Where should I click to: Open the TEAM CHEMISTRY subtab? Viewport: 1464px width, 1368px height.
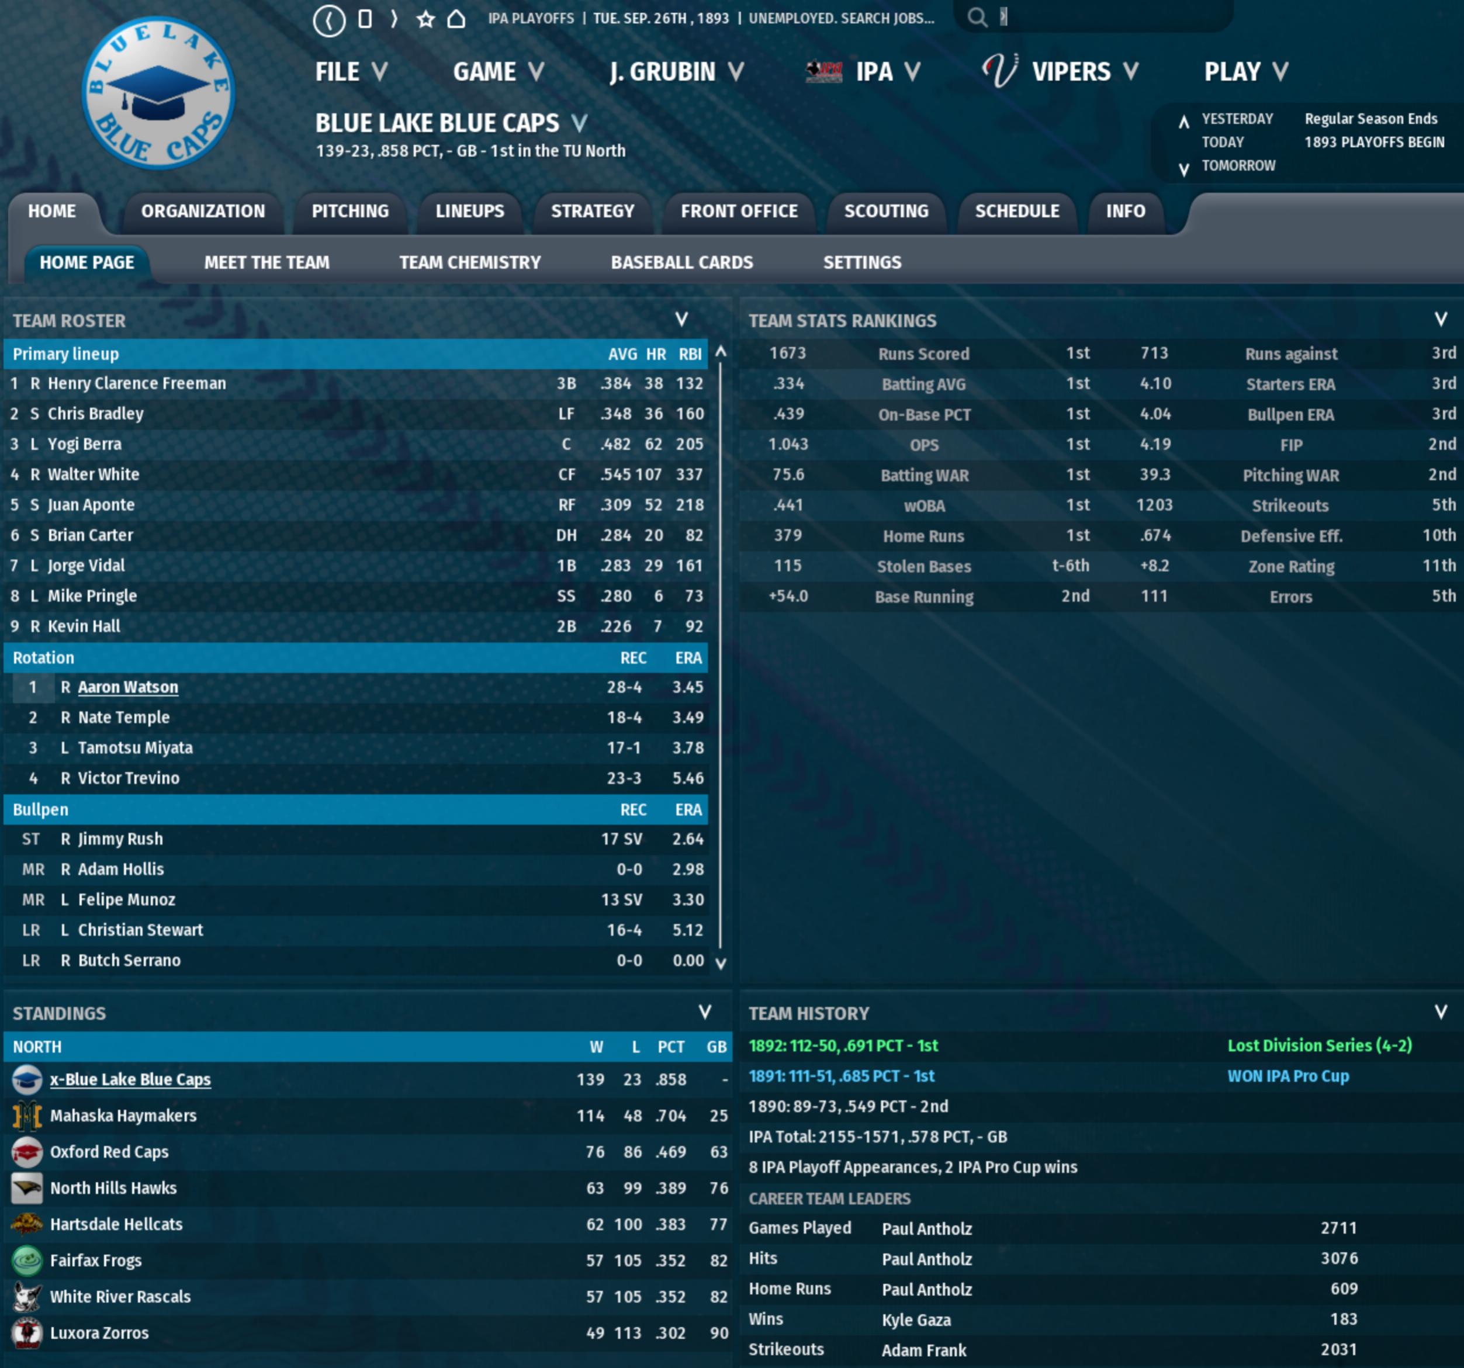tap(469, 263)
